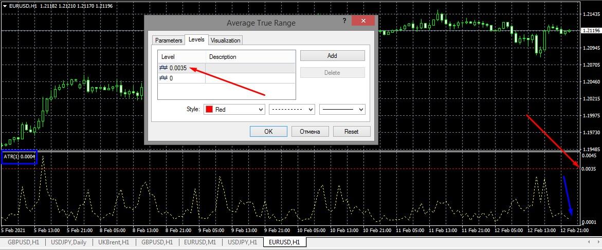The width and height of the screenshot is (602, 250).
Task: Open the USDJPY,Daily chart tab
Action: (69, 242)
